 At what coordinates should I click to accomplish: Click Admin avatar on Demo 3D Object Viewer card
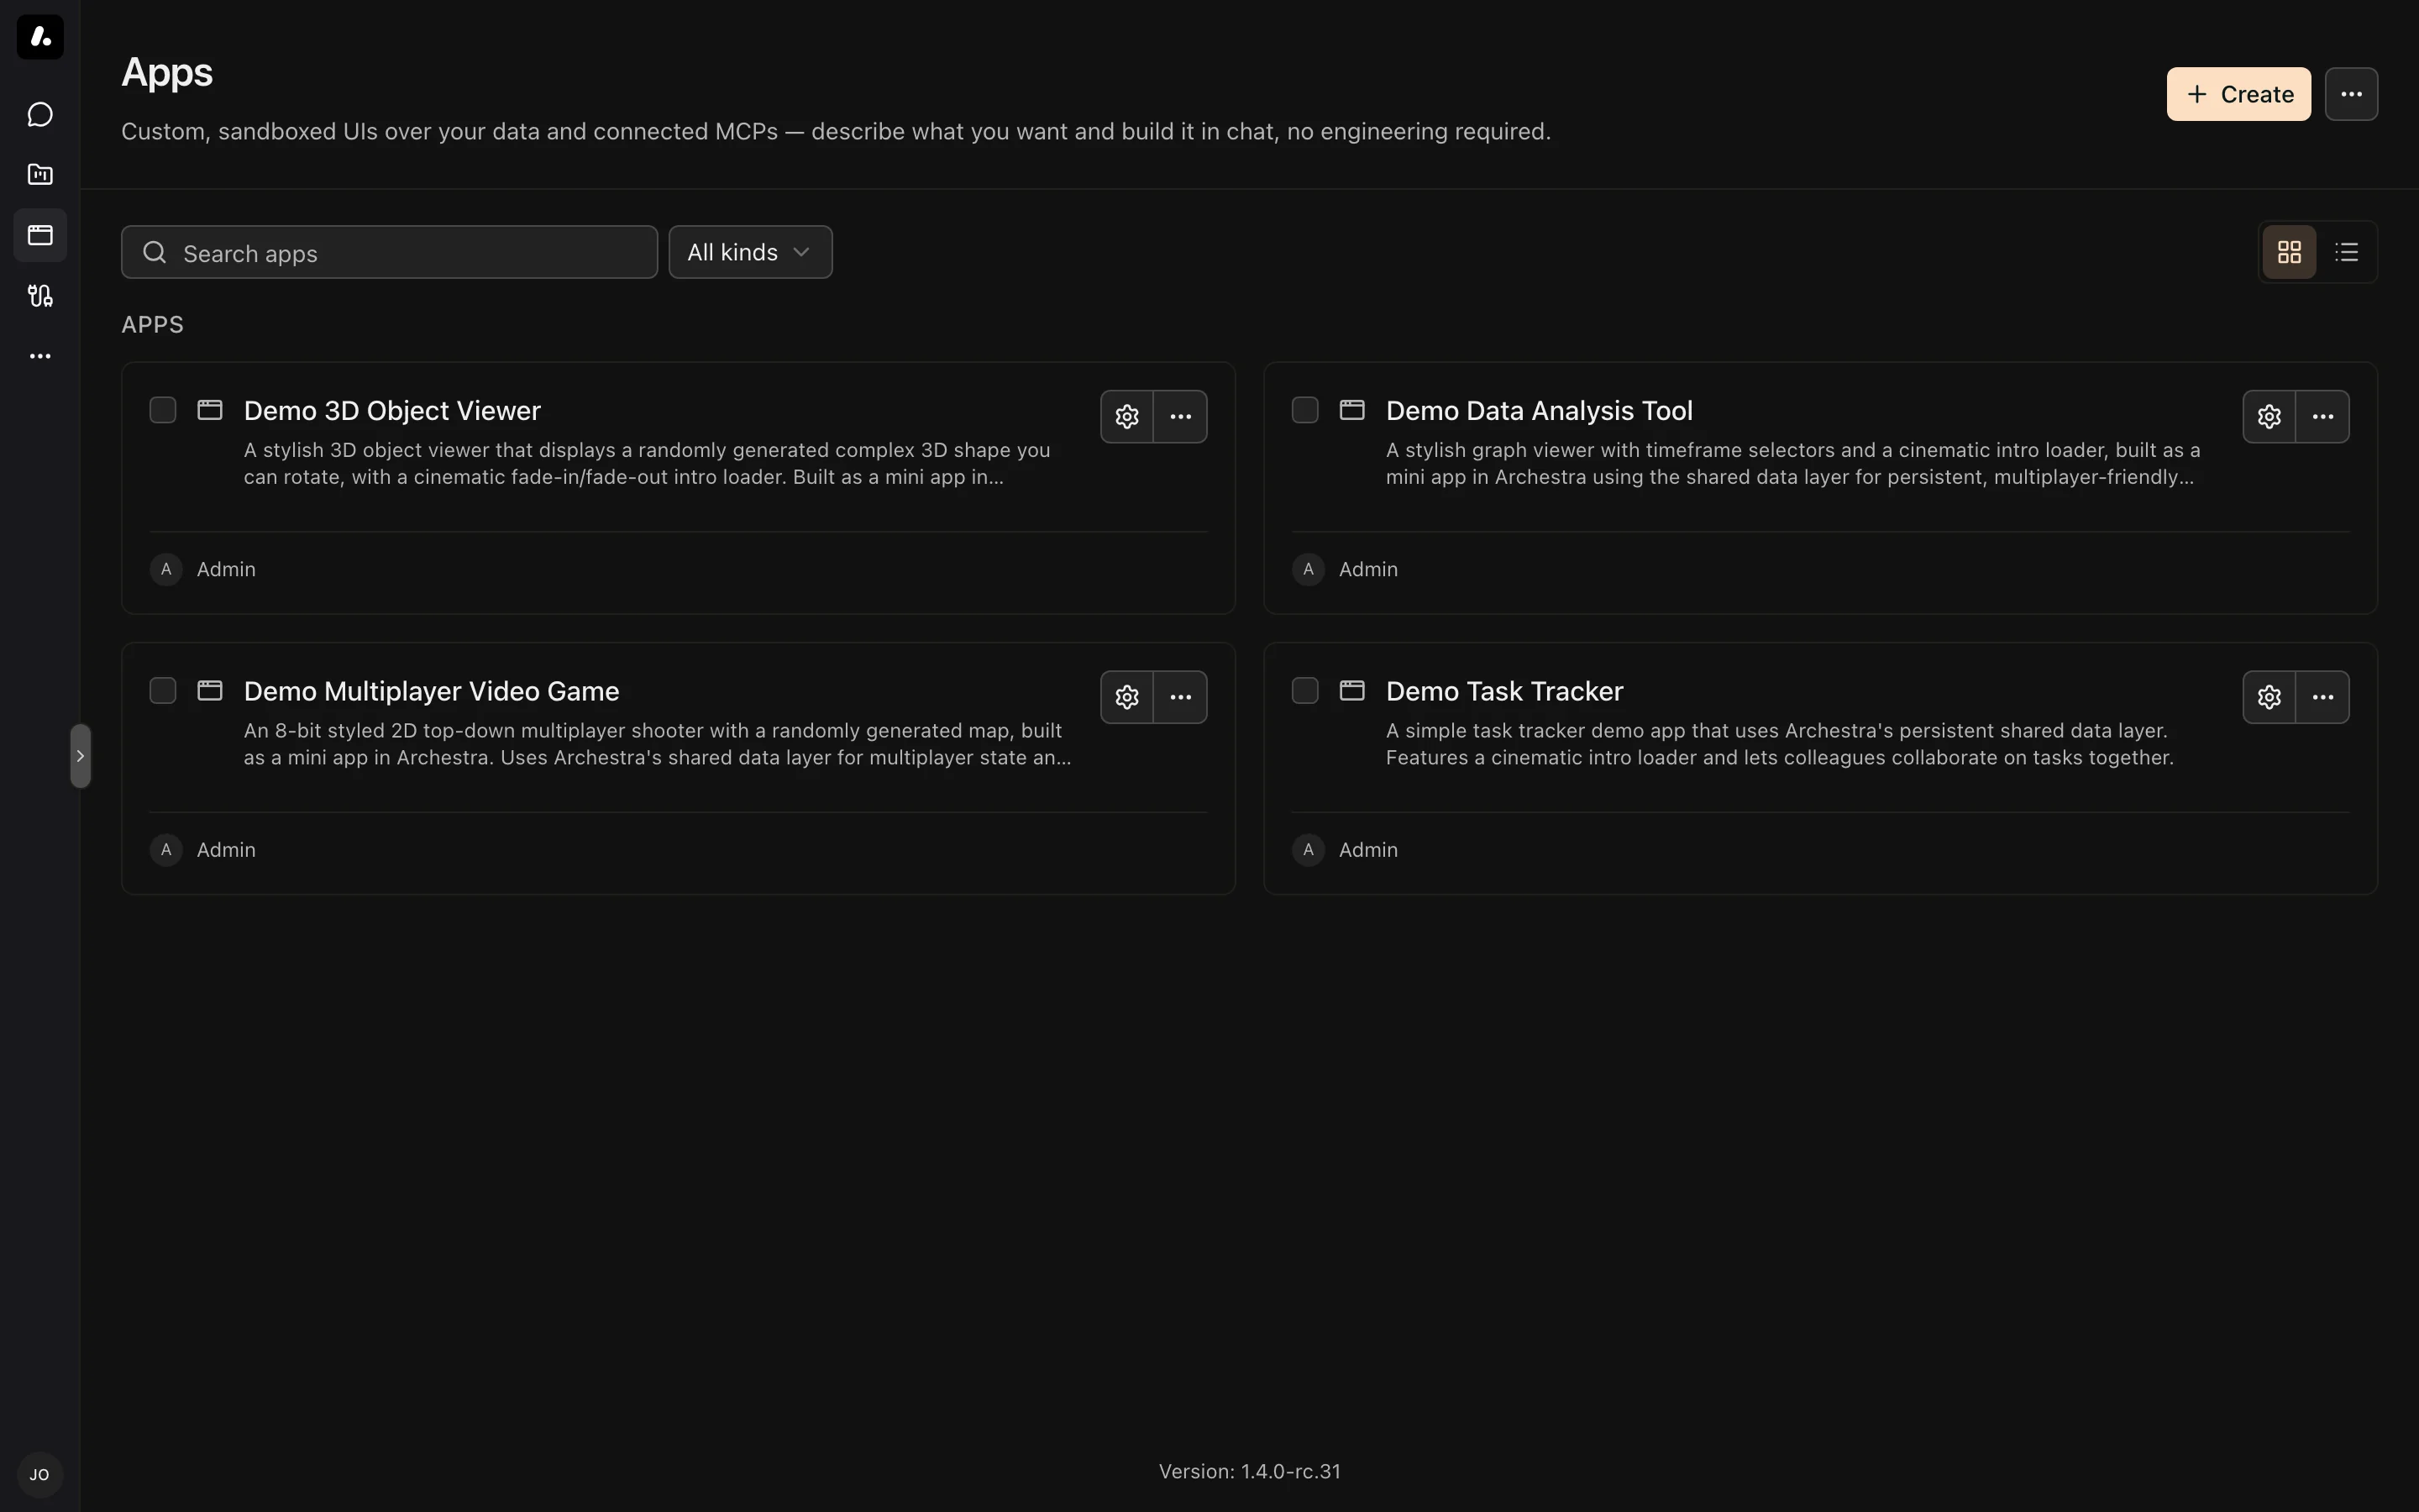pyautogui.click(x=166, y=569)
